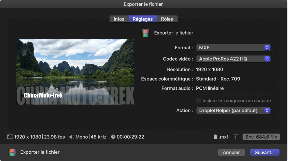This screenshot has width=288, height=161.
Task: Click the video preview thumbnail
Action: coord(75,71)
